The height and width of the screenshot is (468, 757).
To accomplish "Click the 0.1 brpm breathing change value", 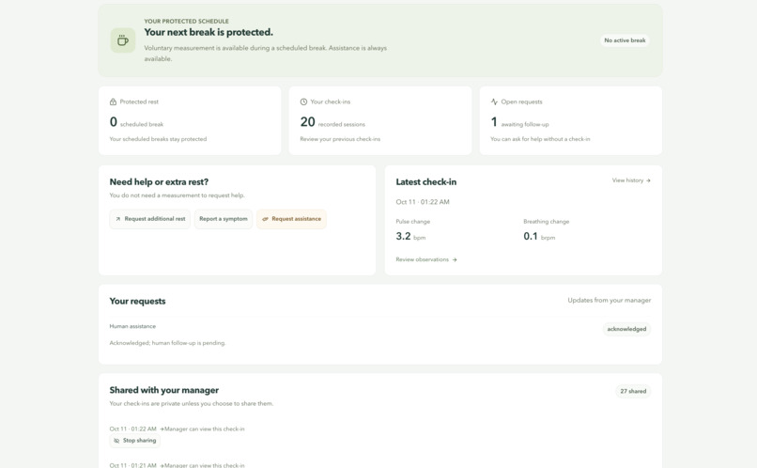I will click(539, 236).
